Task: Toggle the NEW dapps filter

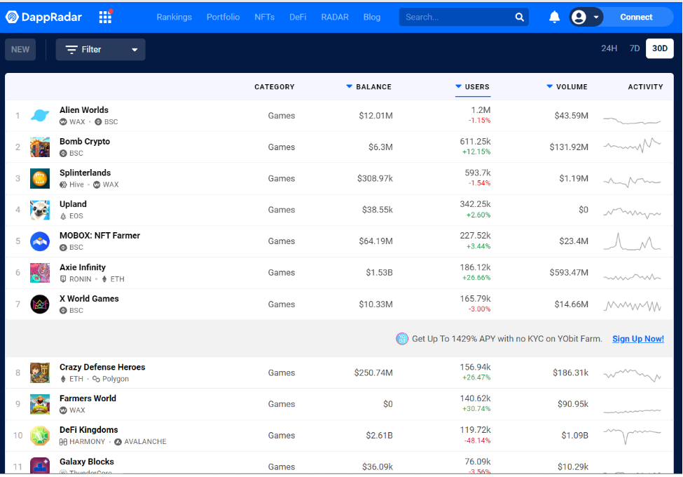Action: 20,49
